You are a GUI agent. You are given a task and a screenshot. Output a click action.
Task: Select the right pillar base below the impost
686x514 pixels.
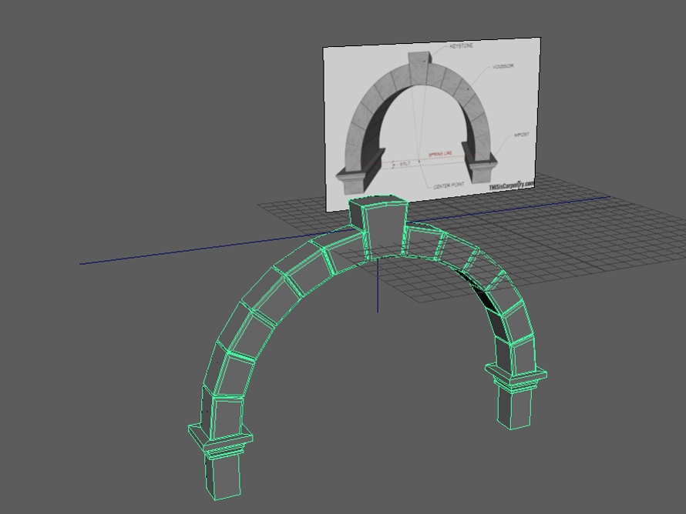(513, 409)
